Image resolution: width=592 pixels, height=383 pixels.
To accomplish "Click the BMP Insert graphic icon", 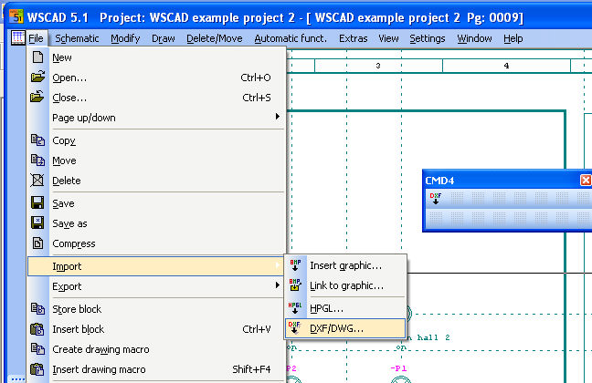I will coord(295,265).
